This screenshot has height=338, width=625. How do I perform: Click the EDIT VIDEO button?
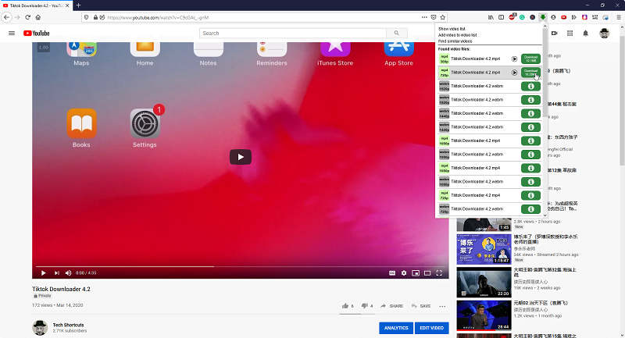click(x=432, y=328)
